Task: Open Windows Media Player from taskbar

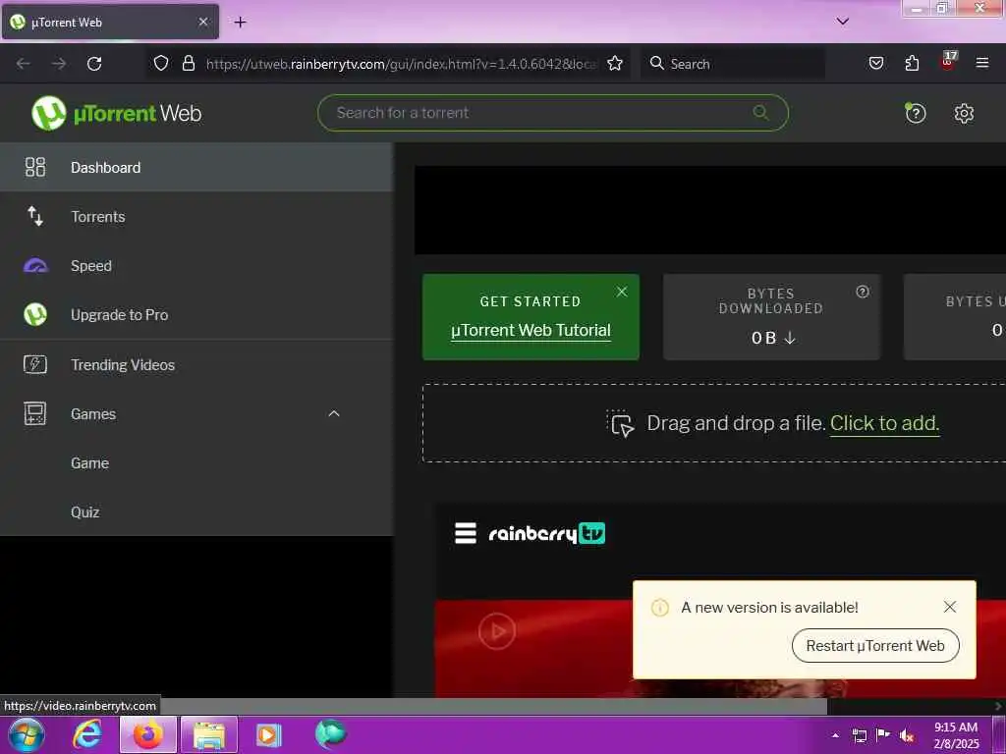Action: (x=269, y=734)
